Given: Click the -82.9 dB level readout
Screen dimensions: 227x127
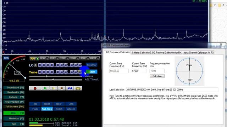Looking at the screenshot, I should [14, 81].
